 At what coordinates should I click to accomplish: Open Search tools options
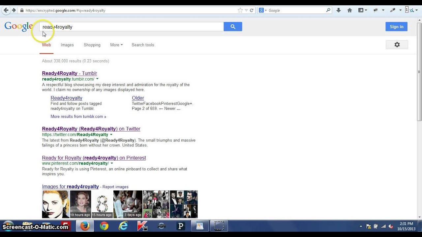click(x=143, y=45)
